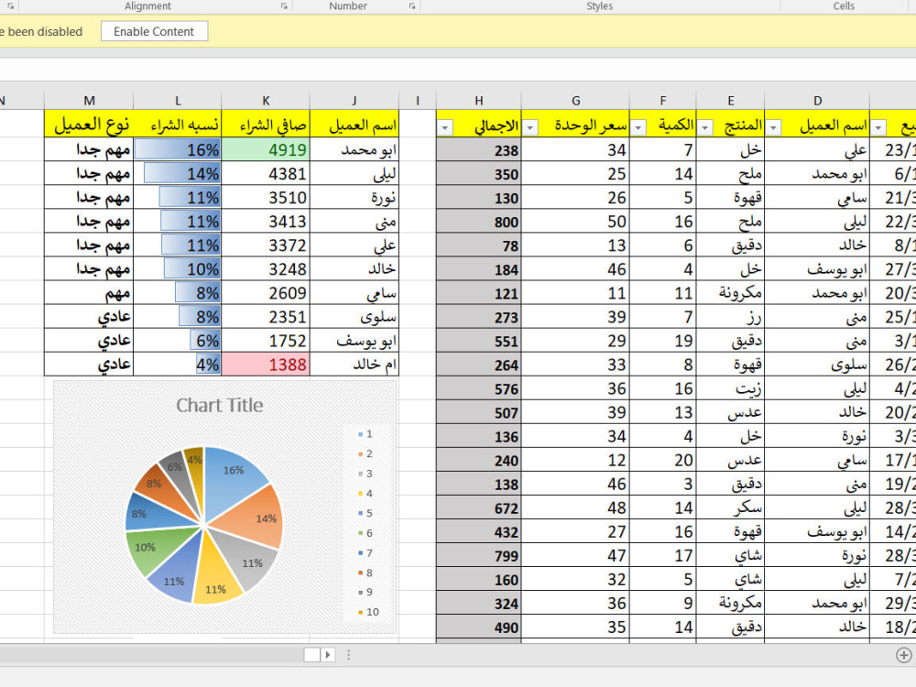
Task: Open filter dropdown for الاجمالي column
Action: [x=445, y=127]
